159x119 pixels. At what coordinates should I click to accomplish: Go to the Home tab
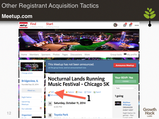[24, 54]
